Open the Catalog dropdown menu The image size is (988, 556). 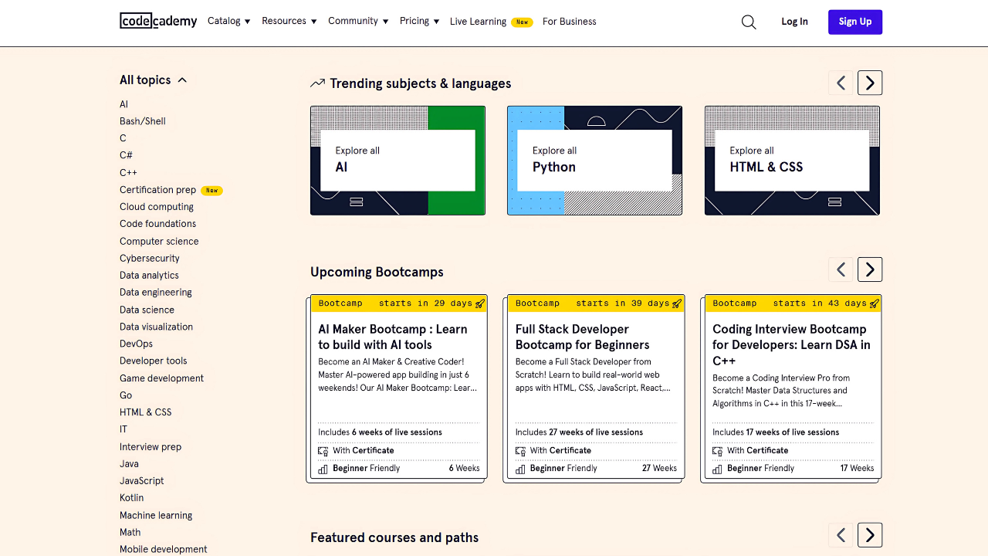click(x=228, y=21)
